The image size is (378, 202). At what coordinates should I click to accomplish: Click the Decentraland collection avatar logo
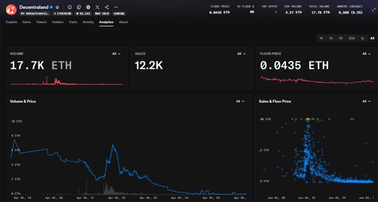11,9
